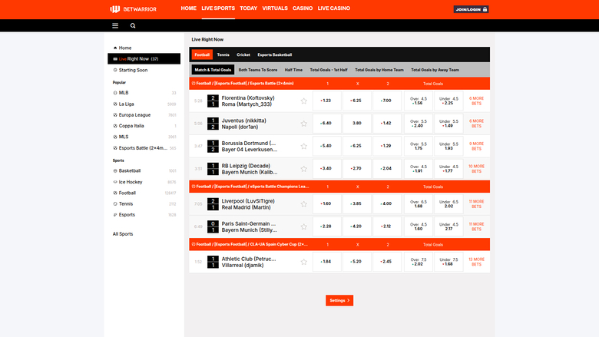Screen dimensions: 599x337
Task: Favorite the Fiorentina vs Roma match star
Action: (x=303, y=101)
